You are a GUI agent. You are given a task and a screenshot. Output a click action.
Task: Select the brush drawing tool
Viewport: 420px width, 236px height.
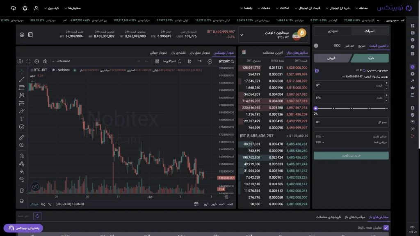(x=22, y=111)
